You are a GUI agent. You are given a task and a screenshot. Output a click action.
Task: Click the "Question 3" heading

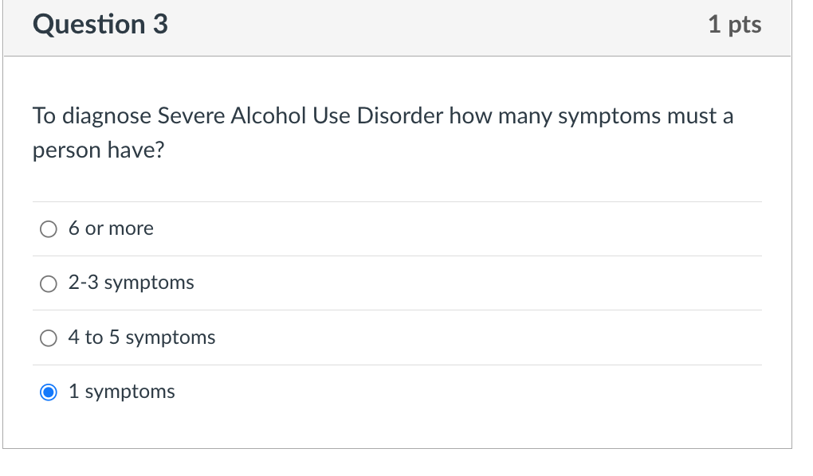[x=99, y=24]
